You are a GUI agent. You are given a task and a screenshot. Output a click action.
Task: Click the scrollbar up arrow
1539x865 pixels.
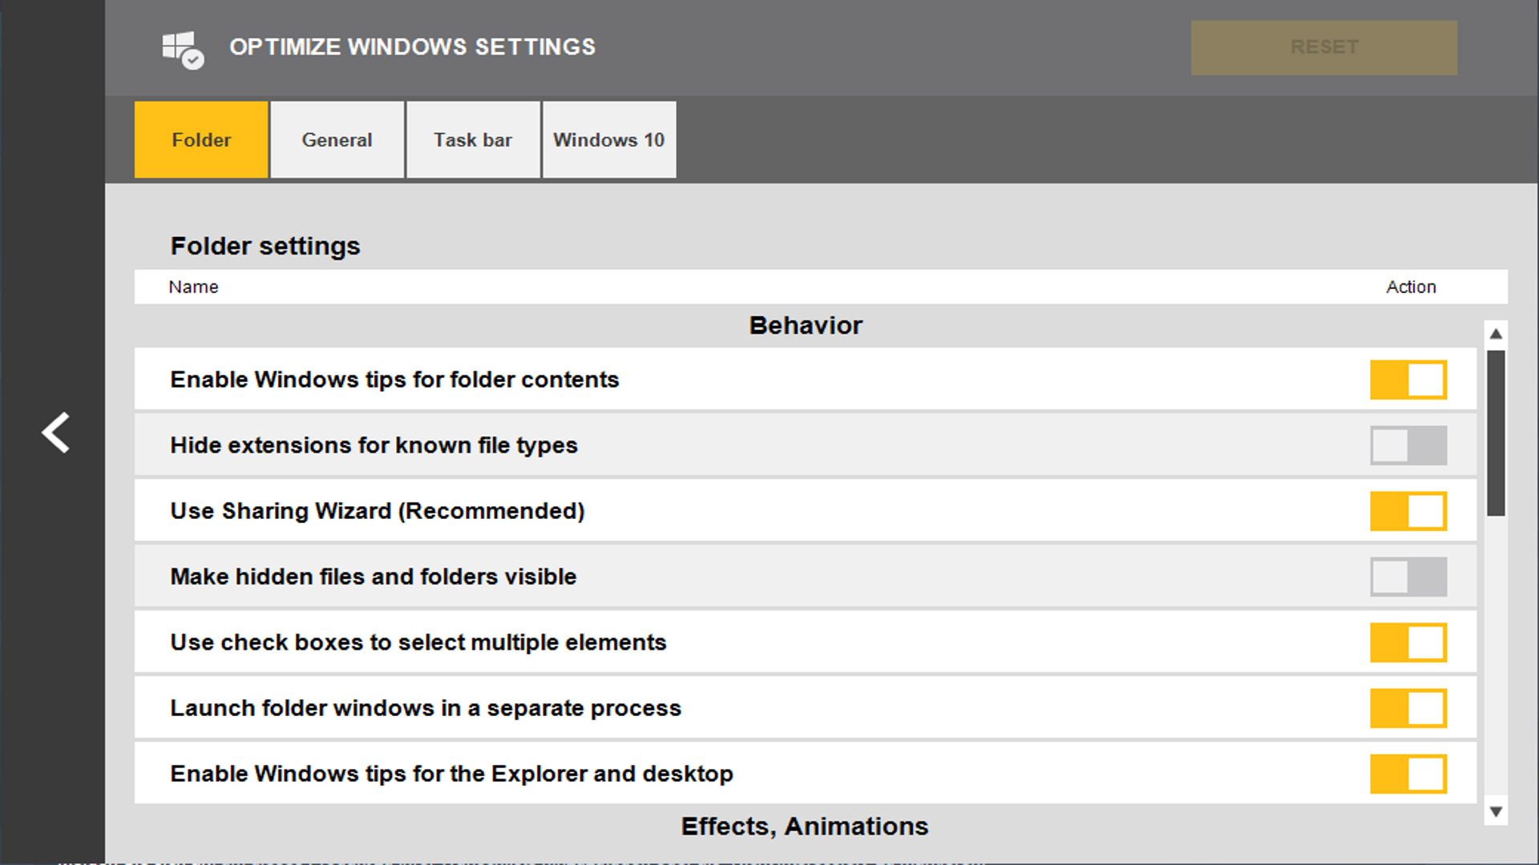(x=1496, y=333)
